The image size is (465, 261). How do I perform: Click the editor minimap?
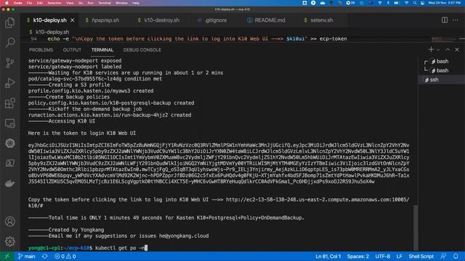(444, 39)
